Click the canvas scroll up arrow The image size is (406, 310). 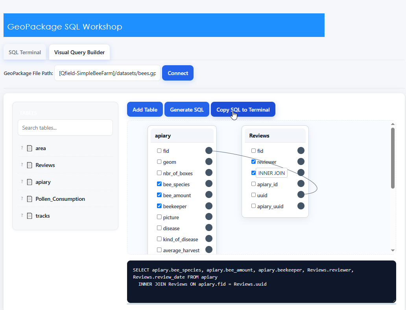point(393,125)
